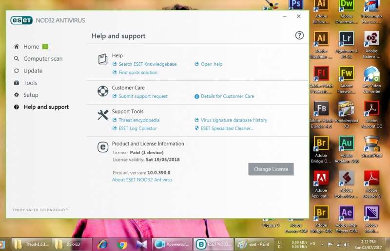Open Visual Studio taskbar icon
This screenshot has width=390, height=251.
pyautogui.click(x=141, y=245)
